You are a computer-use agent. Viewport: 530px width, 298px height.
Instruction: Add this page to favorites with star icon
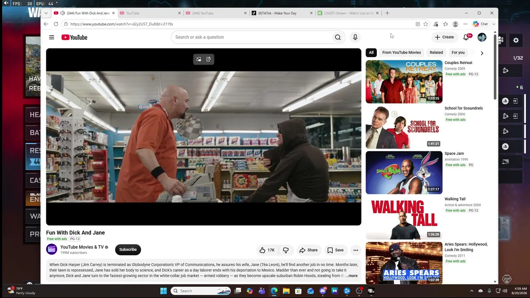(426, 24)
